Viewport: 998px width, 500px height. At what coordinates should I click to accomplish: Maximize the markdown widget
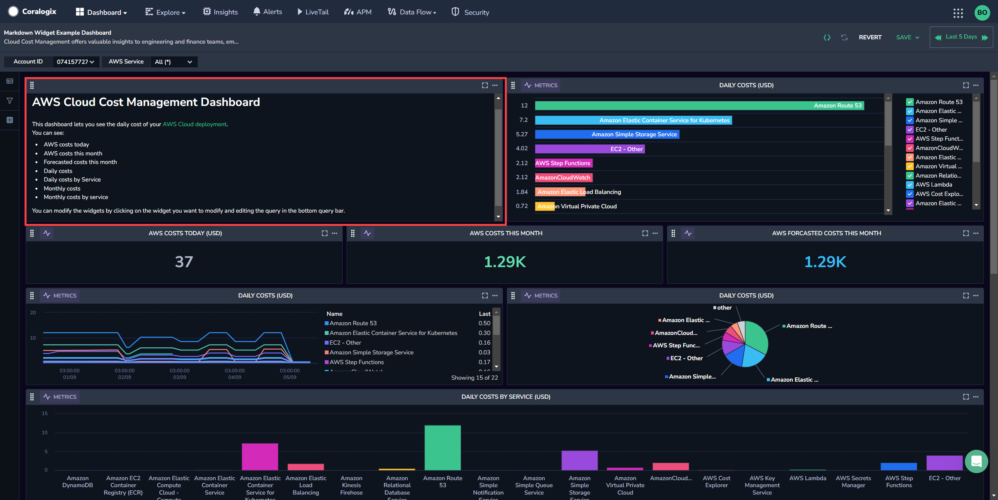(485, 85)
